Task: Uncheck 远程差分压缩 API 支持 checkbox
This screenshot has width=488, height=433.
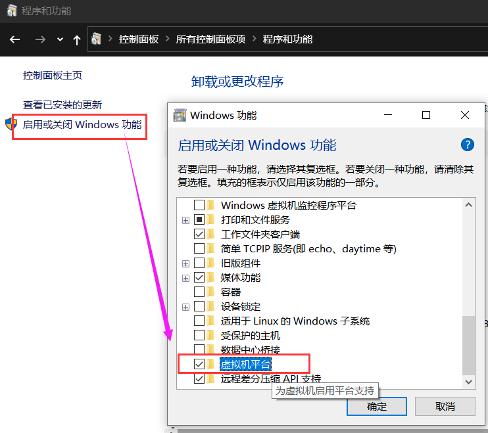Action: coord(199,378)
